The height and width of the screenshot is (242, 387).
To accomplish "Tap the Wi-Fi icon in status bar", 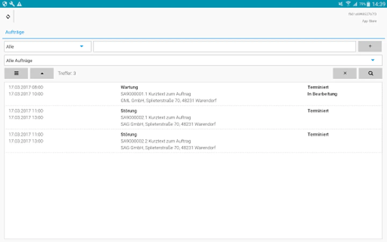I will tap(348, 4).
